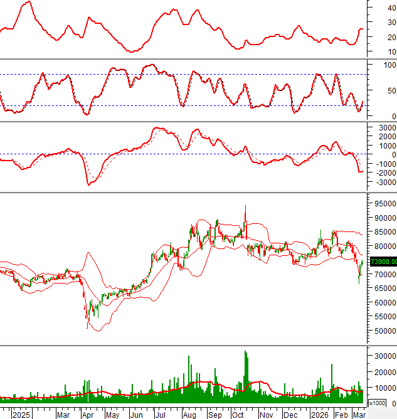
Task: Click the top indicator peak in early 2025
Action: 26,2
